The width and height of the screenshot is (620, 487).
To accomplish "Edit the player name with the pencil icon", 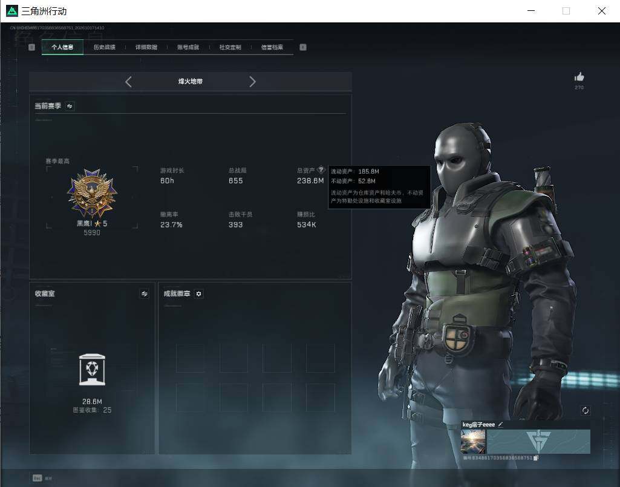I will coord(501,425).
